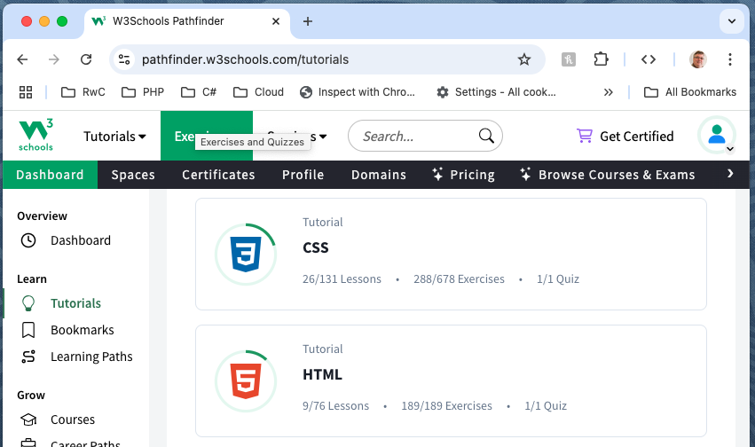Open the Extensions puzzle icon
The width and height of the screenshot is (755, 447).
(601, 59)
